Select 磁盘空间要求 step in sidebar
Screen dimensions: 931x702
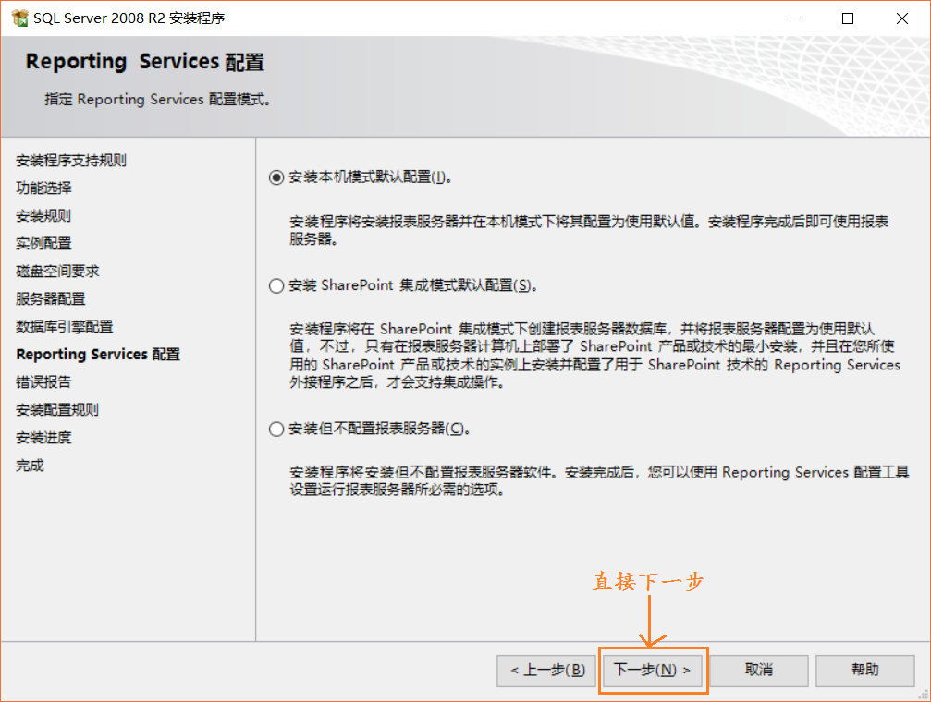[x=57, y=272]
